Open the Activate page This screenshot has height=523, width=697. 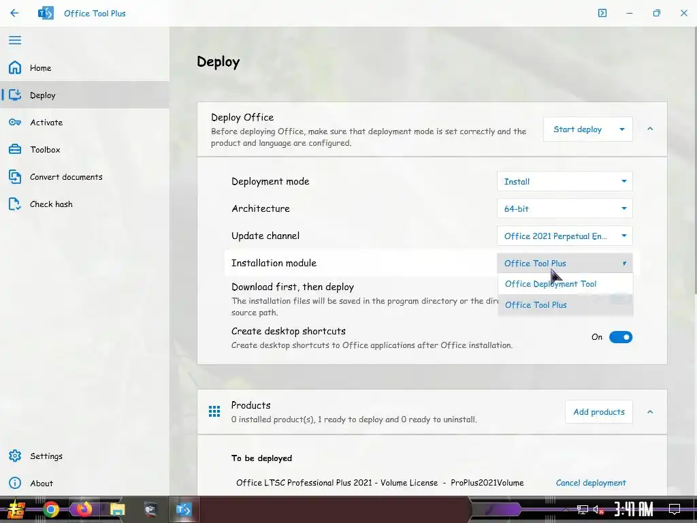coord(84,122)
